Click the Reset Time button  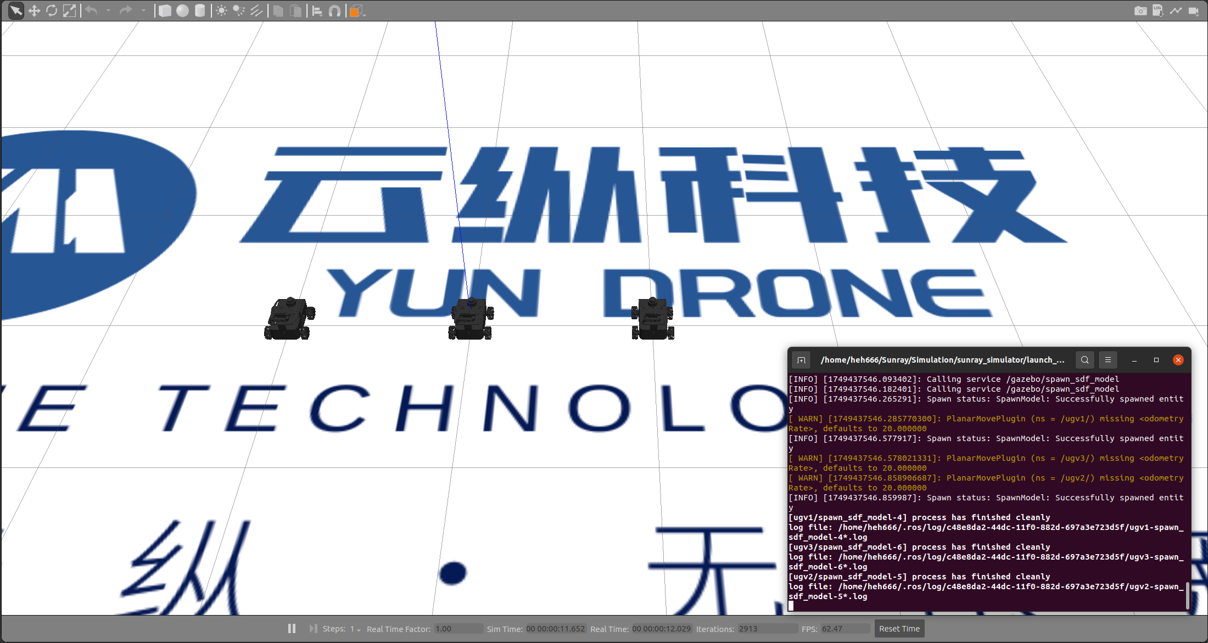pos(899,629)
